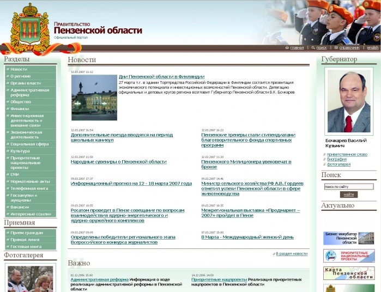The height and width of the screenshot is (292, 381).
Task: Open Прямая линия in Приемная
Action: [x=31, y=240]
